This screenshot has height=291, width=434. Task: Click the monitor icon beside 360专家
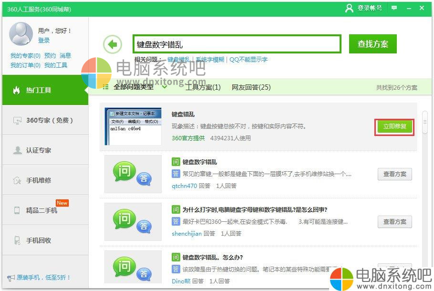point(17,120)
